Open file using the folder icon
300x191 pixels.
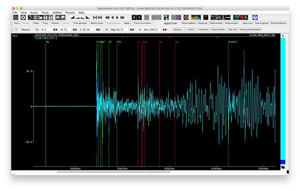pyautogui.click(x=40, y=17)
